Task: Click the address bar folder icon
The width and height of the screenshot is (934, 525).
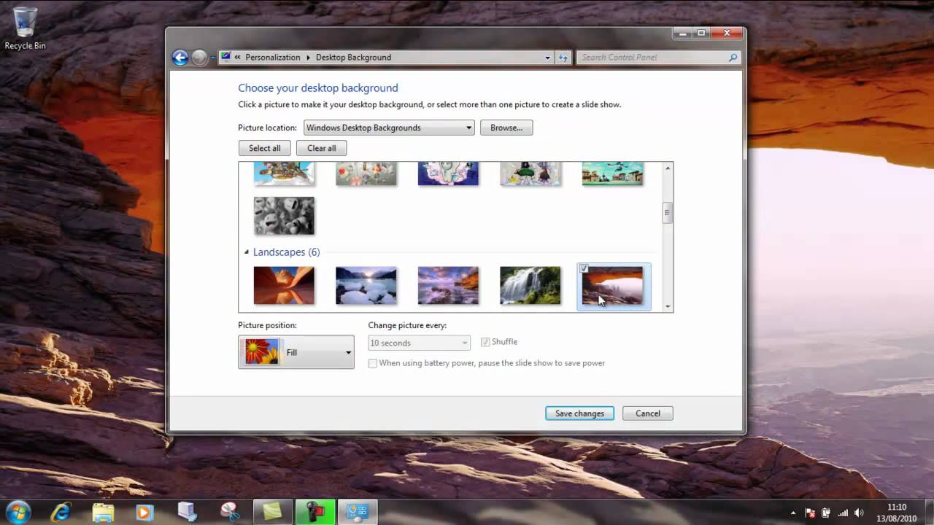Action: (226, 57)
